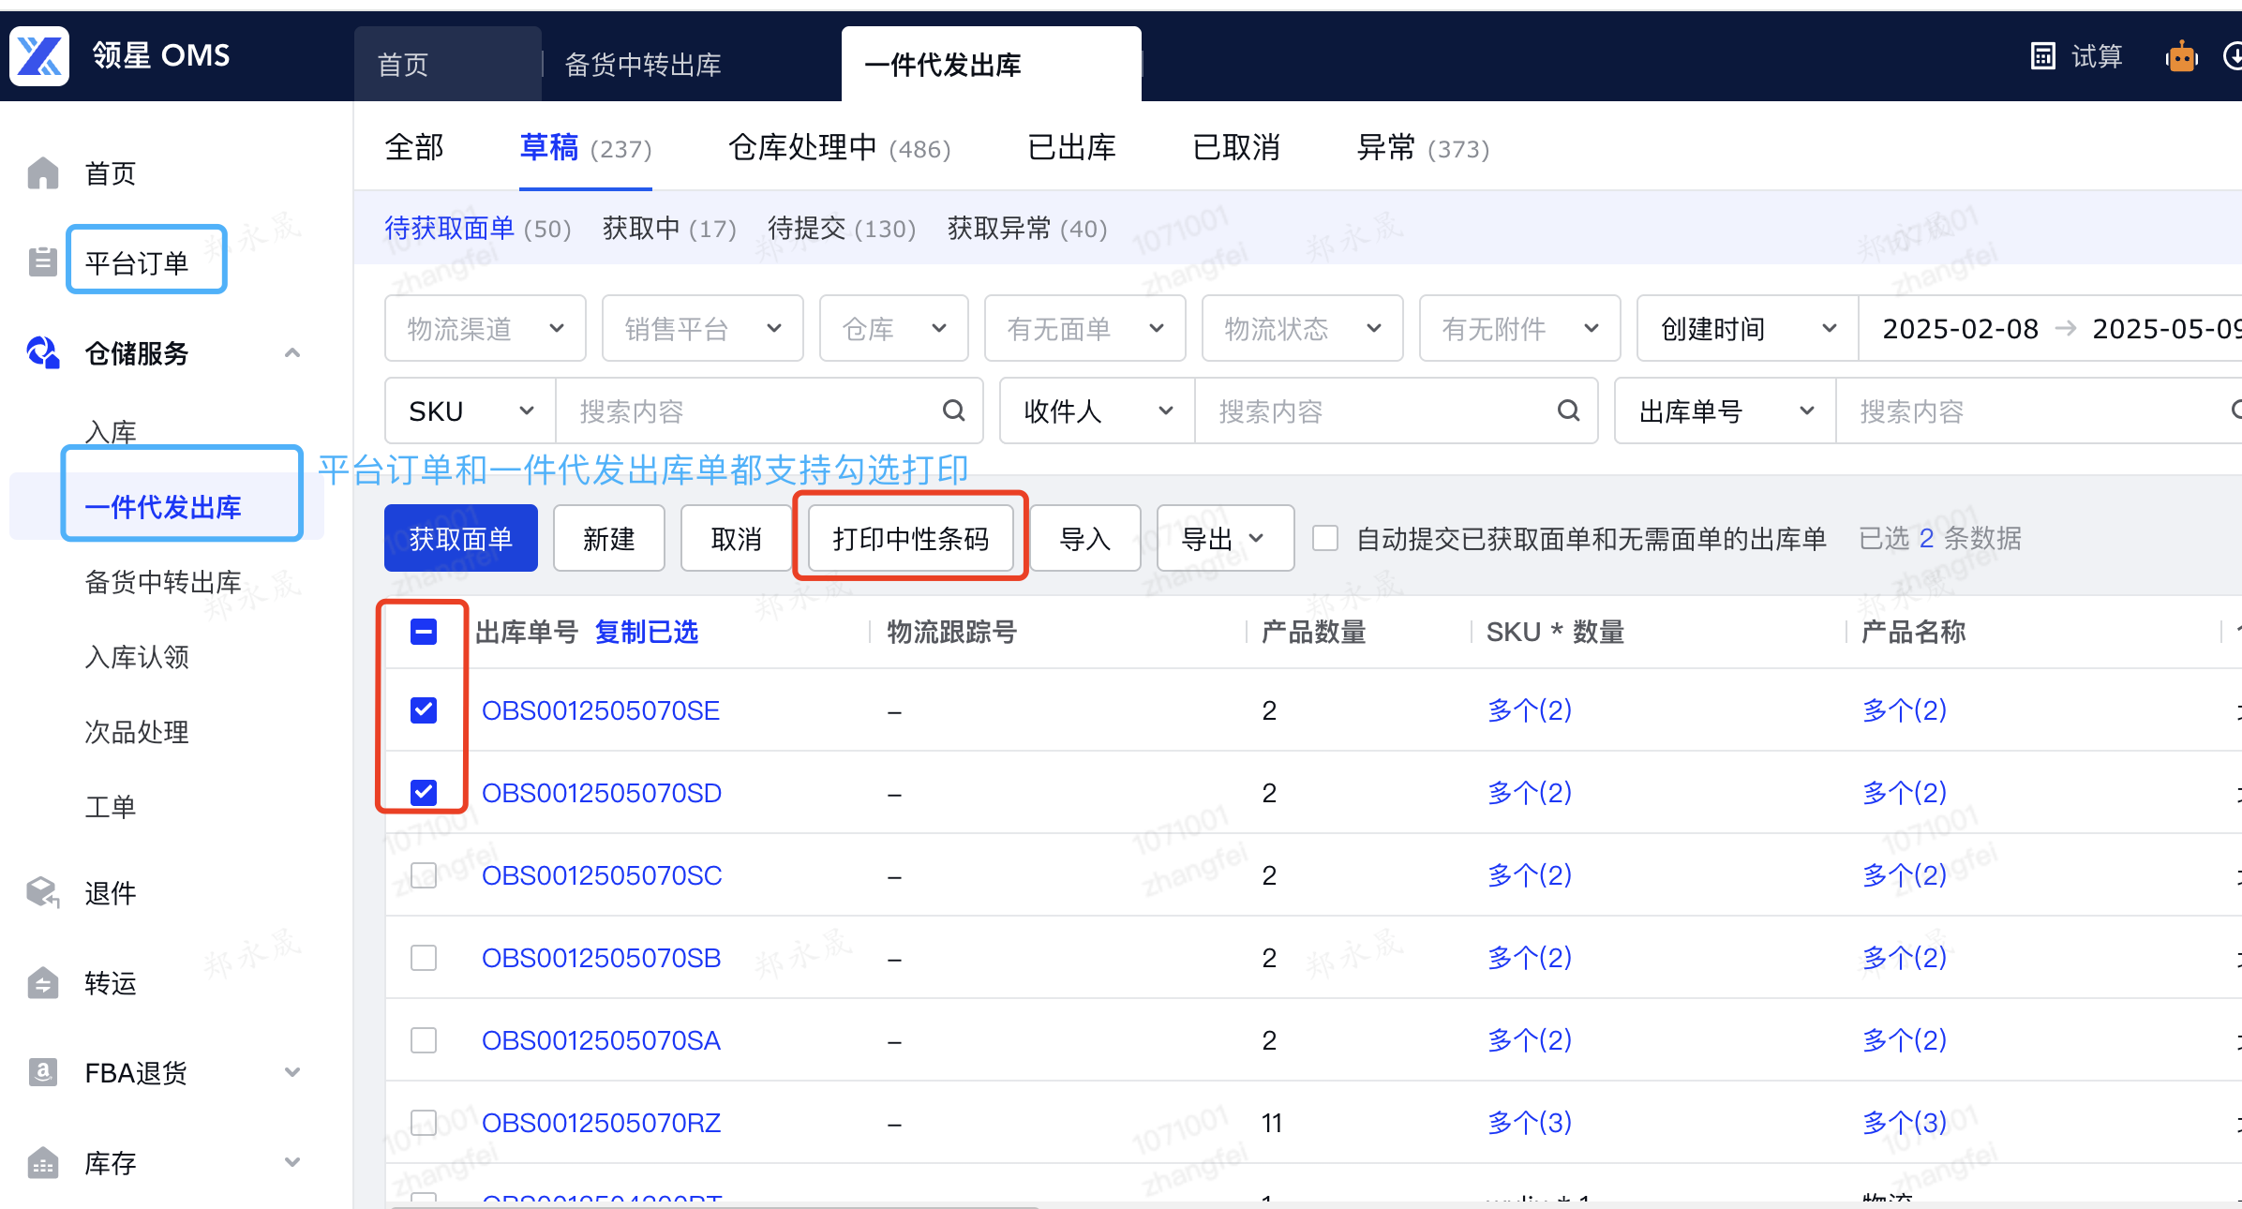Open the 工单 sidebar item
Viewport: 2242px width, 1209px height.
point(111,807)
